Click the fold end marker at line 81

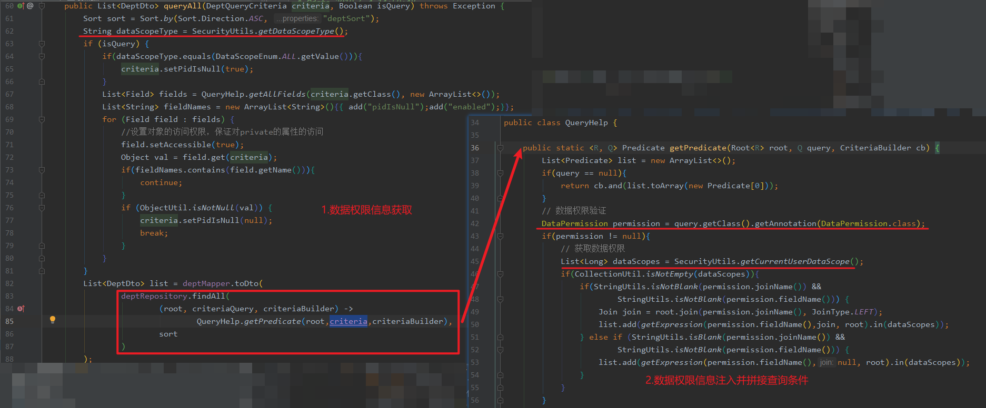(42, 271)
